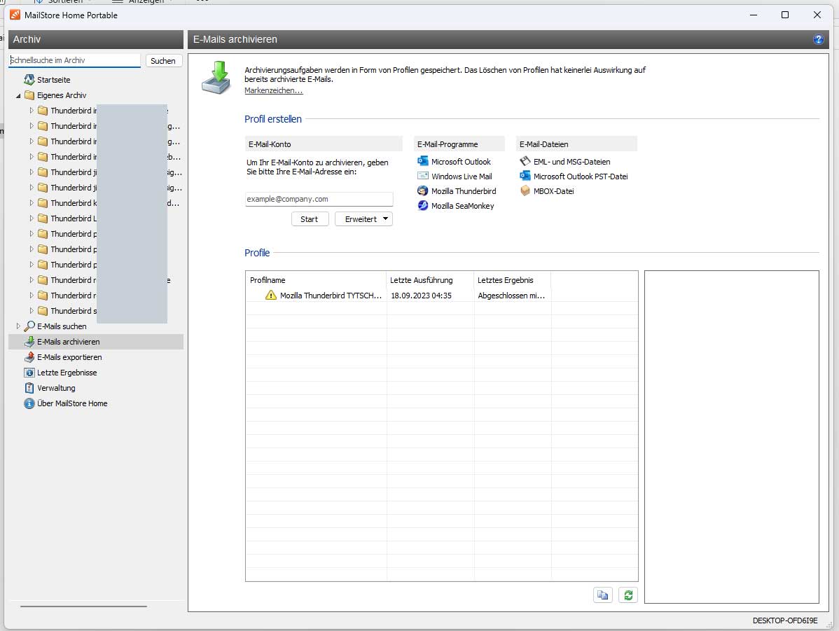This screenshot has height=631, width=839.
Task: Expand the Thunderbird s folder arrow
Action: point(31,310)
